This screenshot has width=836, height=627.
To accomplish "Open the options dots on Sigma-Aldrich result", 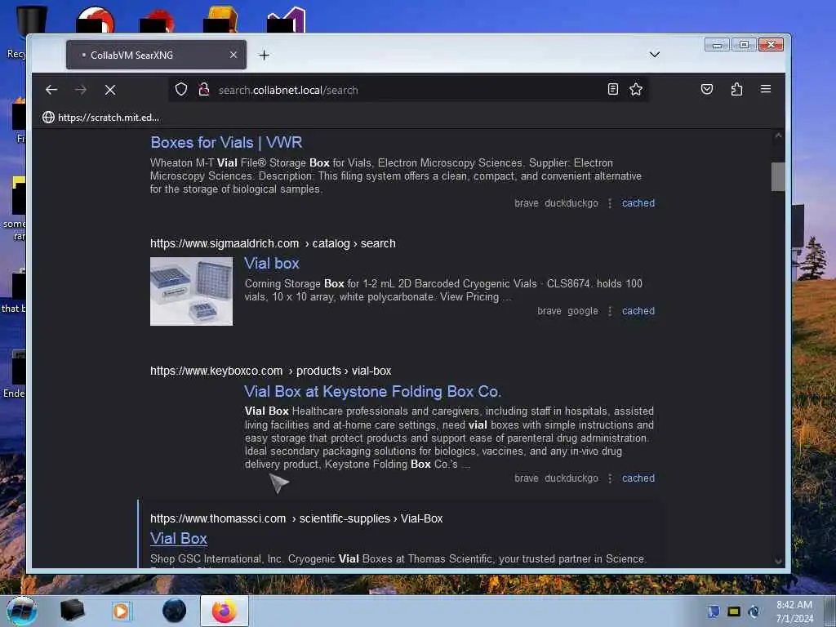I will coord(610,311).
